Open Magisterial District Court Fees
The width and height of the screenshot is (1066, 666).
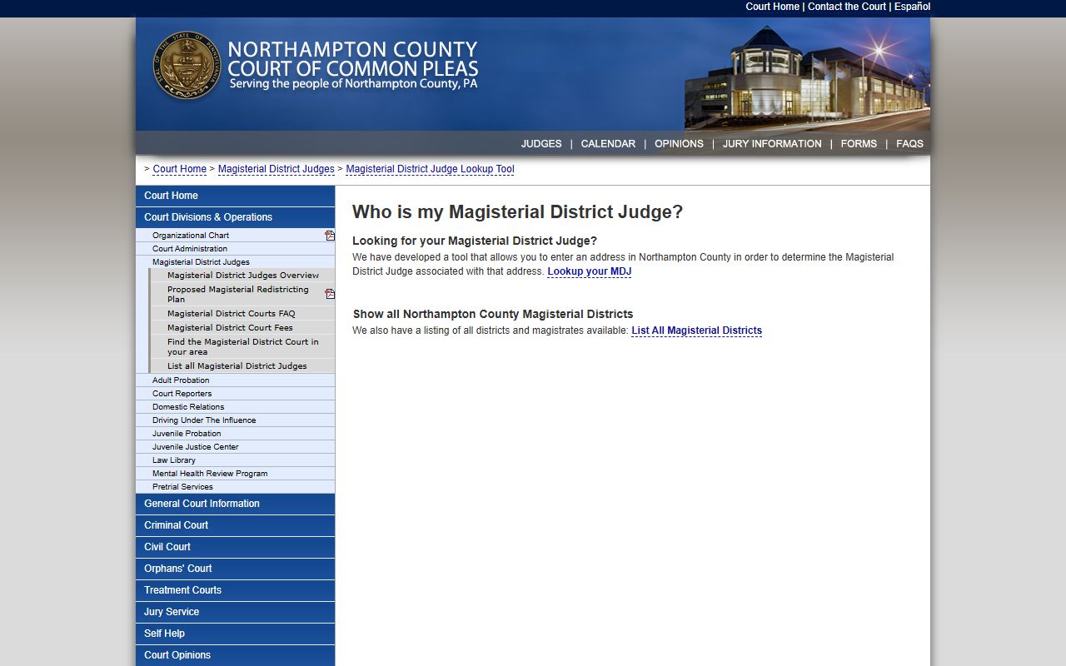click(x=242, y=328)
